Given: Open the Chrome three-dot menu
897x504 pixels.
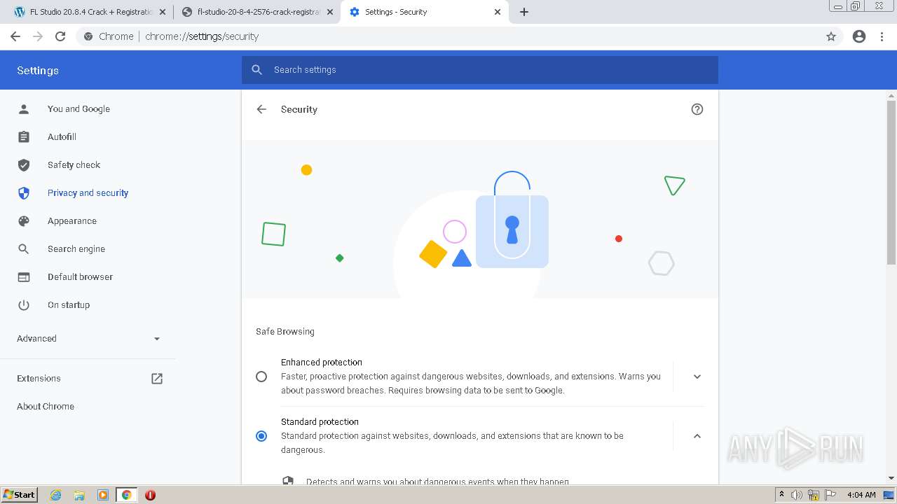Looking at the screenshot, I should [882, 36].
